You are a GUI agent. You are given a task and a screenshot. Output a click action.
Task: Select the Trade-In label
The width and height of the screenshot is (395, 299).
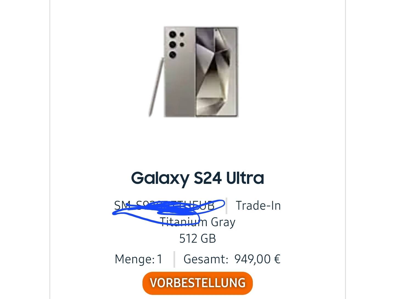[x=258, y=206]
